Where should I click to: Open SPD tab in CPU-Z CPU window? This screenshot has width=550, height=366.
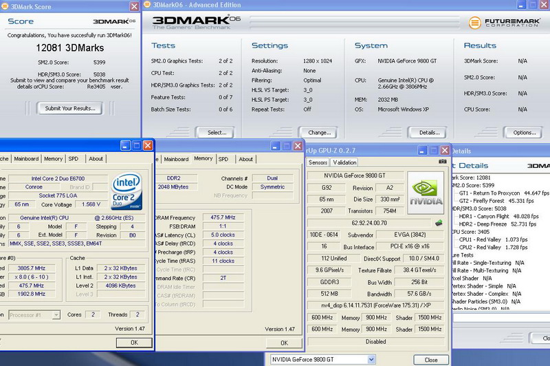tap(74, 159)
